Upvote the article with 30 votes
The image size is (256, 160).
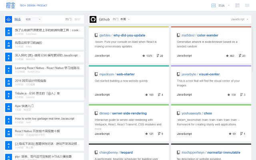[8, 44]
